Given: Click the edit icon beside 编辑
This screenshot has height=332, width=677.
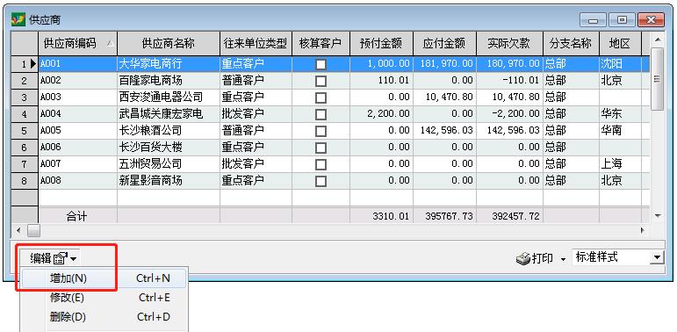Looking at the screenshot, I should [x=61, y=259].
